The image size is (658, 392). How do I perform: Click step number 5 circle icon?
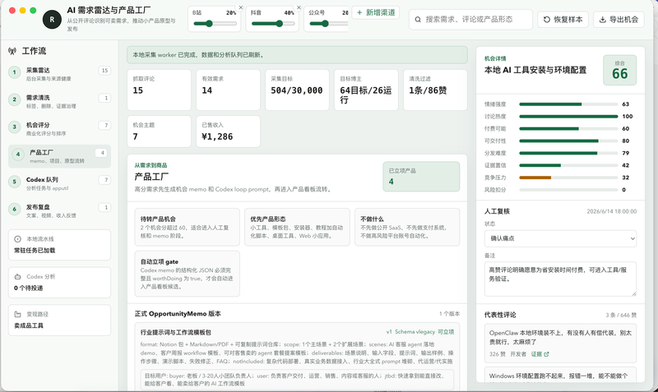click(x=14, y=182)
